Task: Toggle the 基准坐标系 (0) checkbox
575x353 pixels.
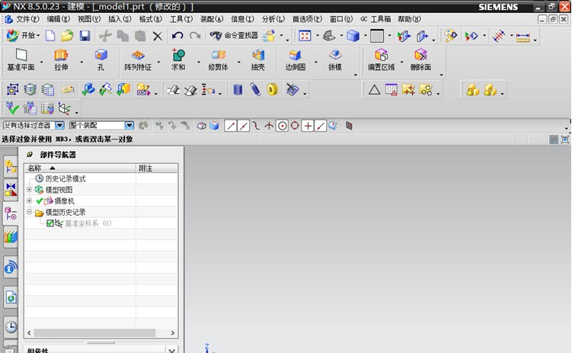Action: coord(50,223)
